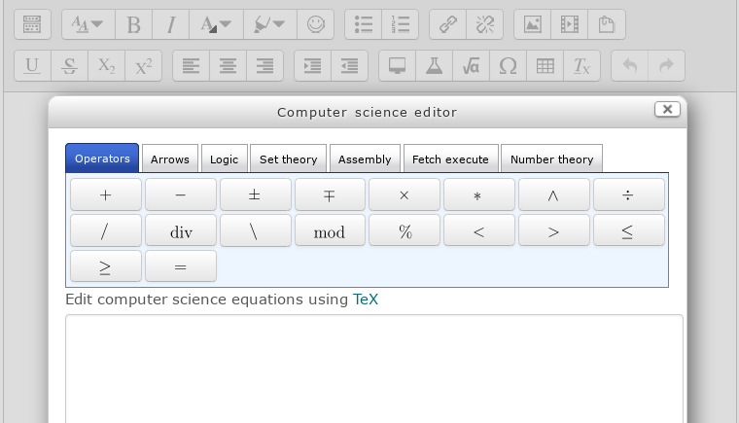739x423 pixels.
Task: Open the Number theory tab
Action: pos(551,159)
